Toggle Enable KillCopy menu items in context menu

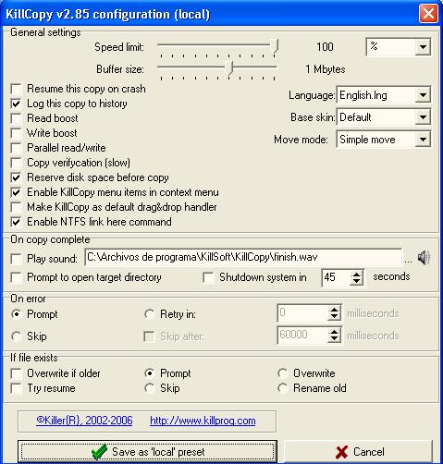point(16,192)
